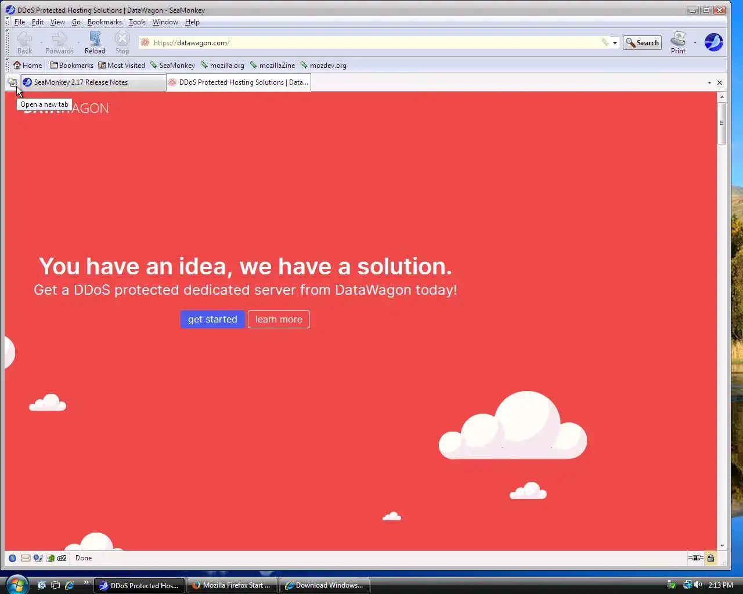
Task: Click the DataWagon logo
Action: coord(66,108)
